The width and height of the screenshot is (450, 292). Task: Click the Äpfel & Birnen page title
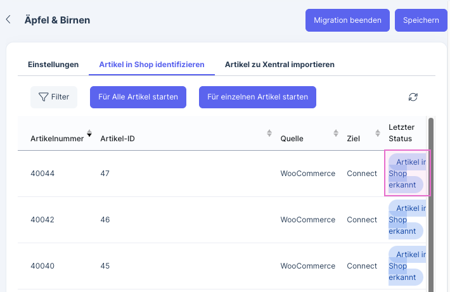(x=57, y=20)
